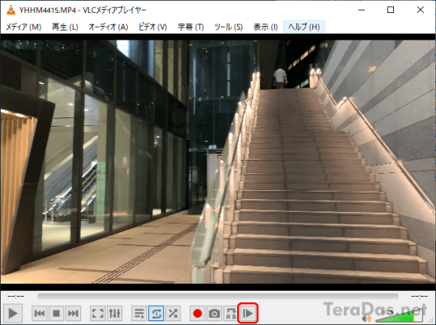Set A-B loop points
436x325 pixels.
[231, 314]
